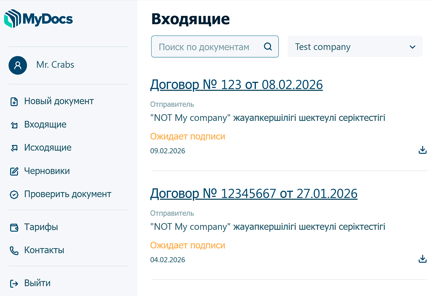
Task: Click the Выйти logout icon
Action: click(x=14, y=283)
